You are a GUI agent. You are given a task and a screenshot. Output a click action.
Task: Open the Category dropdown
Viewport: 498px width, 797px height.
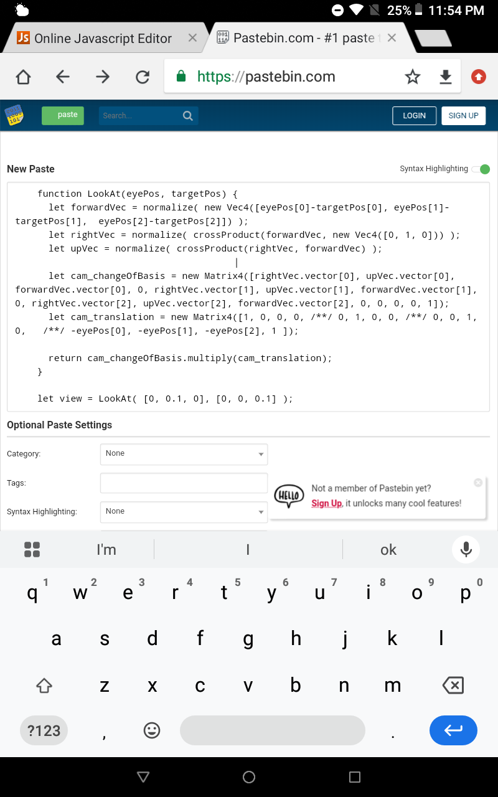pyautogui.click(x=184, y=454)
